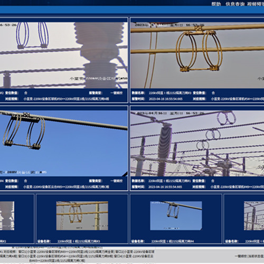
Task: Open the 视频预览 menu at the far right
Action: point(256,4)
